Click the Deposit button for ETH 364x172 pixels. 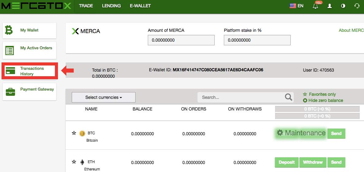287,162
